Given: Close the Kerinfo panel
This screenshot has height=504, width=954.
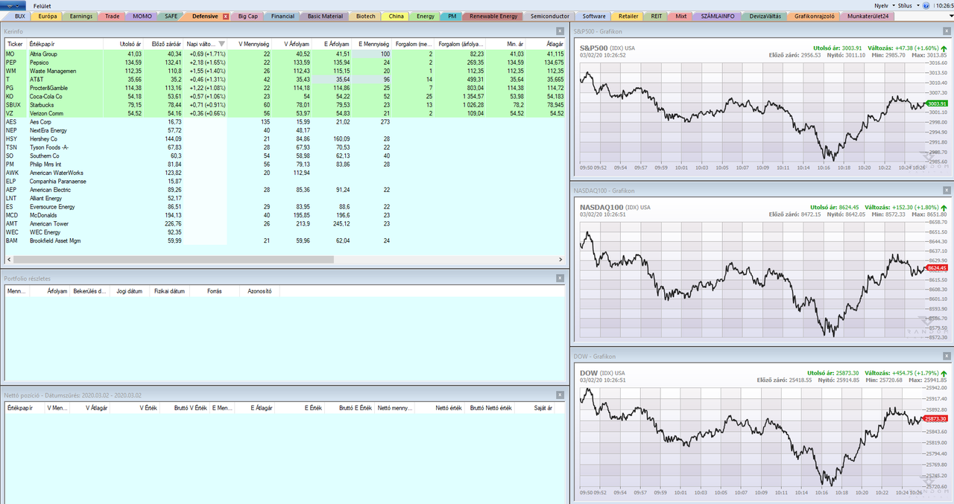Looking at the screenshot, I should pyautogui.click(x=560, y=31).
